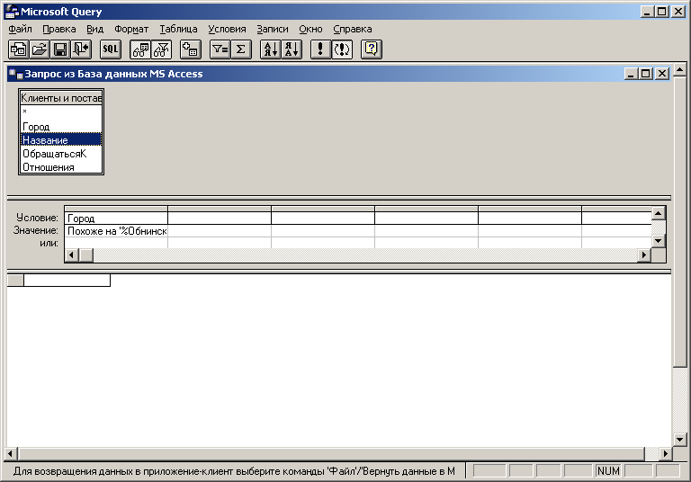Select the ОбращатьсяК field in table list

coord(61,154)
